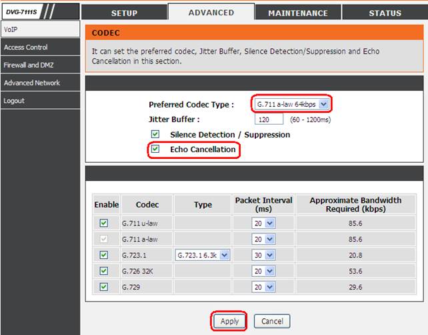Viewport: 428px width, 335px height.
Task: Open the G.723.1 Type dropdown
Action: pyautogui.click(x=203, y=255)
